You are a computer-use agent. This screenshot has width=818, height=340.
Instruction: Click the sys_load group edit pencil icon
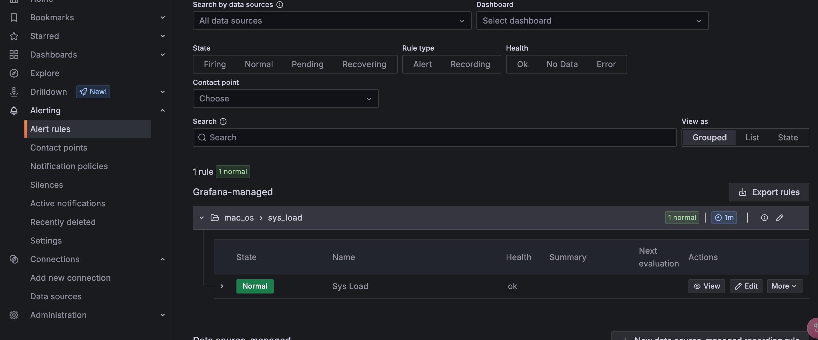(780, 218)
